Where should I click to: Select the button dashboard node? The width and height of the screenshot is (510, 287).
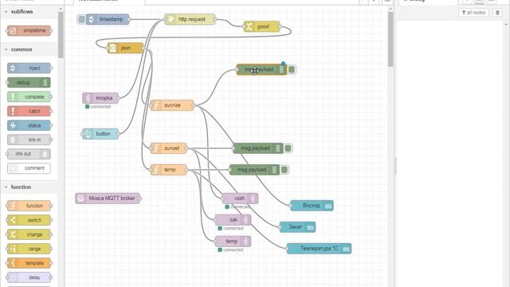pos(100,134)
